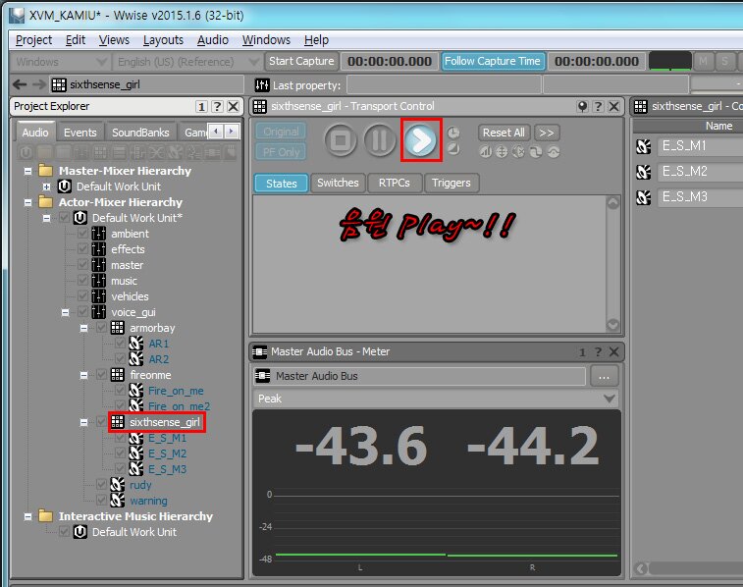Collapse the fireonme container

point(83,375)
